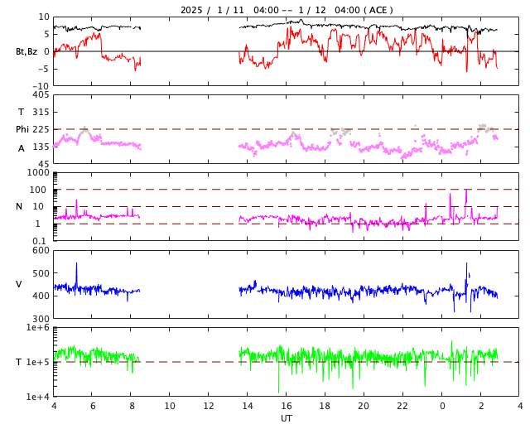Screen dimensions: 530x424
Task: Click the 1000 tick on N axis
Action: coord(38,172)
